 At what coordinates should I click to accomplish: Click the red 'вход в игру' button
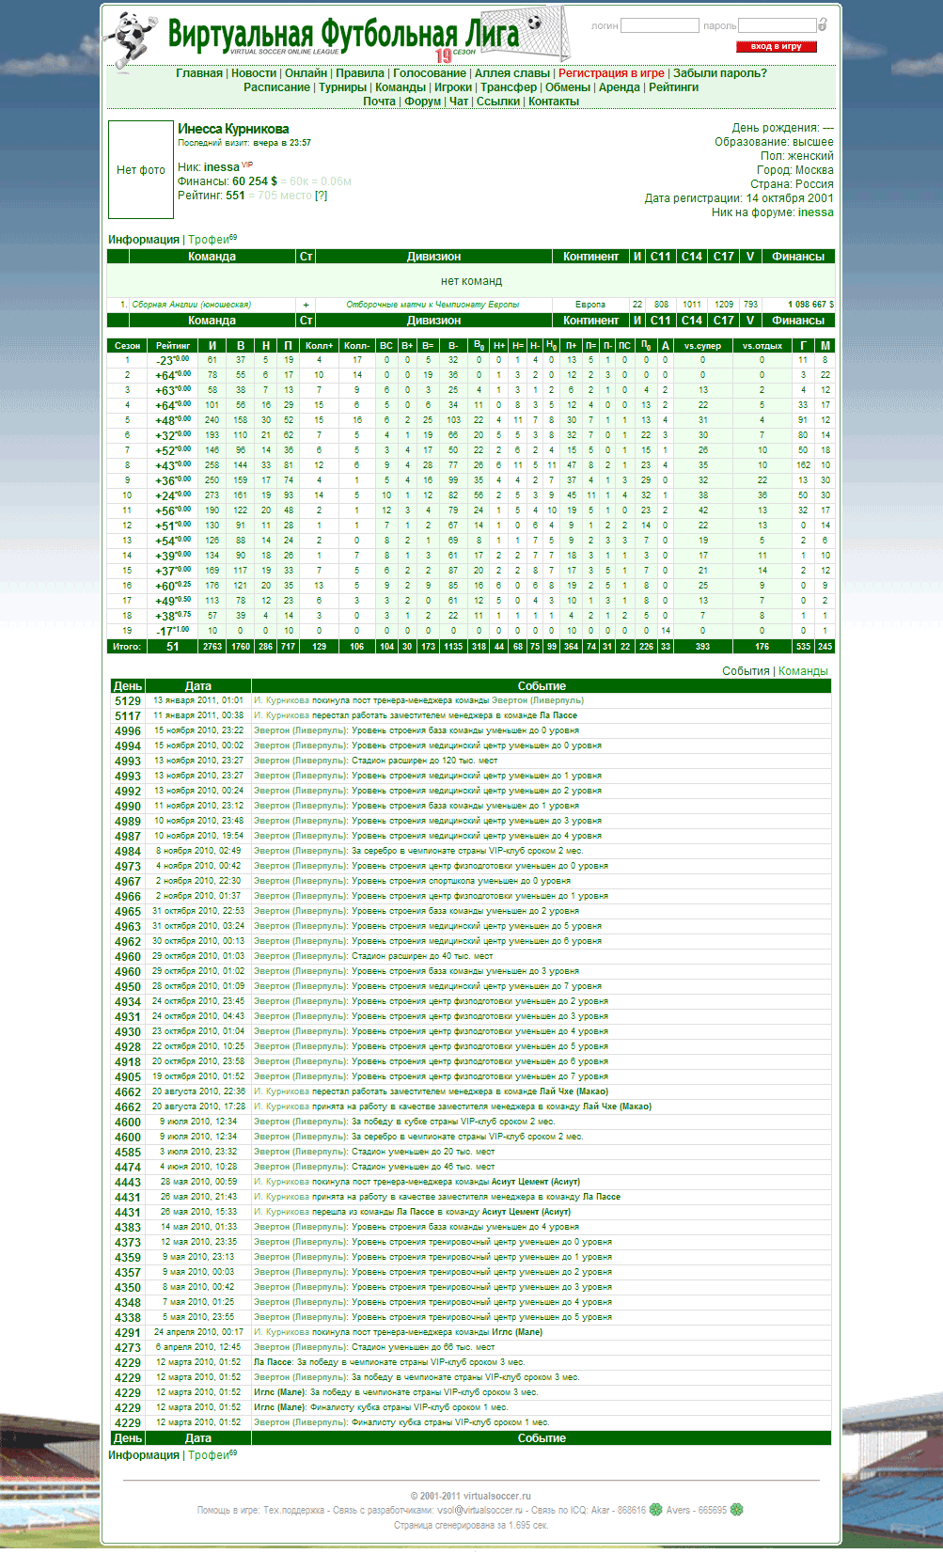[777, 46]
